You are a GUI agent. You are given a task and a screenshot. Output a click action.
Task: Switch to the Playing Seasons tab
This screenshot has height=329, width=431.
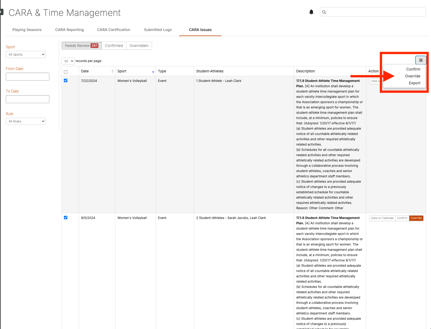click(27, 30)
